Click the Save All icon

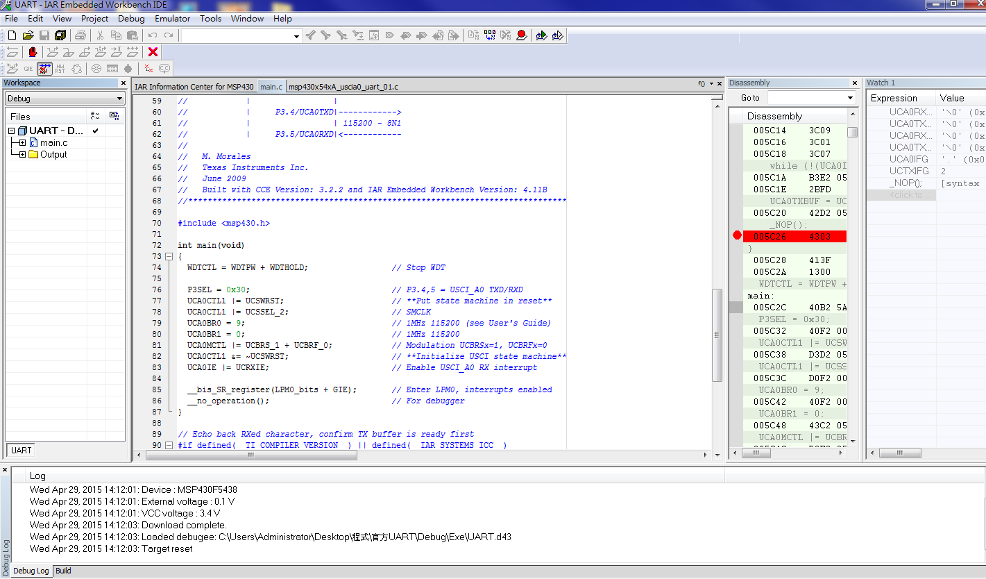(x=60, y=35)
